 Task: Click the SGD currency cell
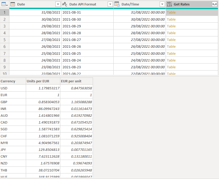(13, 129)
